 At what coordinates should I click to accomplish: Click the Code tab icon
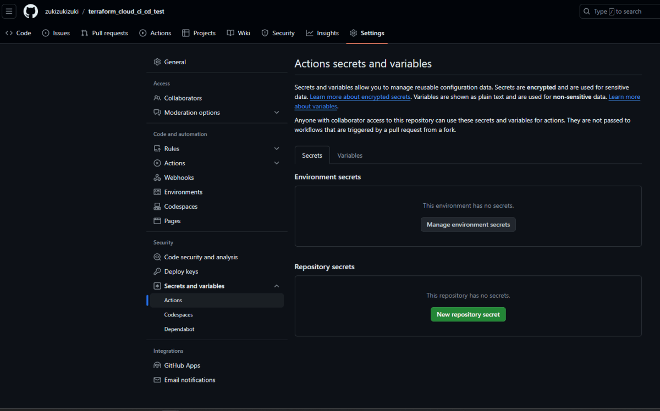(x=9, y=33)
